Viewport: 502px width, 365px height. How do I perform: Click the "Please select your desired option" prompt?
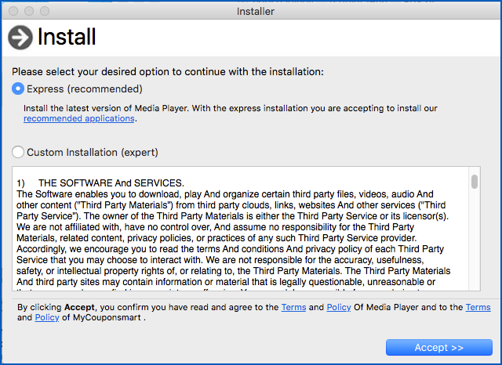click(x=167, y=72)
